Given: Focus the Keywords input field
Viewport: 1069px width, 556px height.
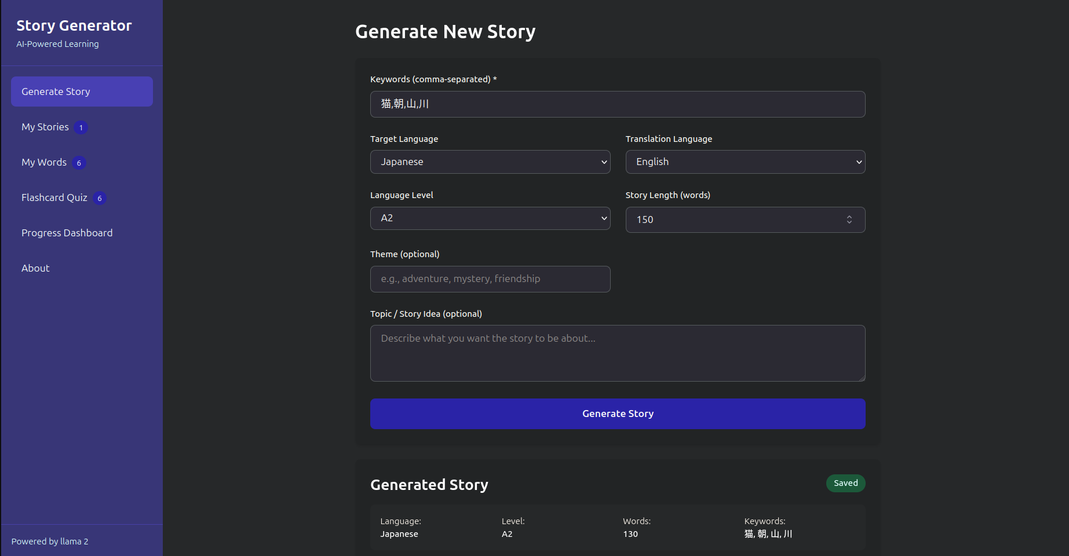Looking at the screenshot, I should pyautogui.click(x=618, y=104).
